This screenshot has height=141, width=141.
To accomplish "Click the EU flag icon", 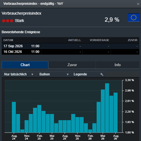I will coord(134,17).
